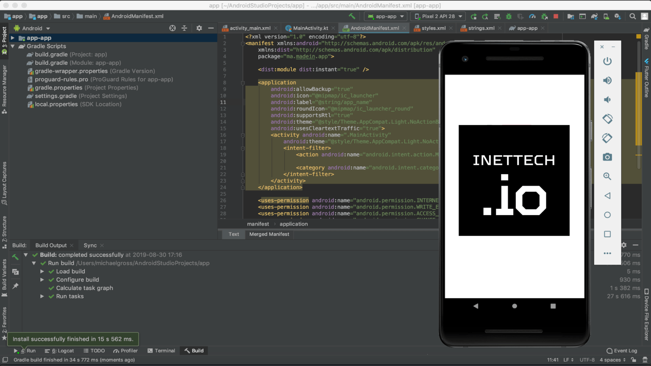Open the Event Log
651x366 pixels.
(622, 351)
